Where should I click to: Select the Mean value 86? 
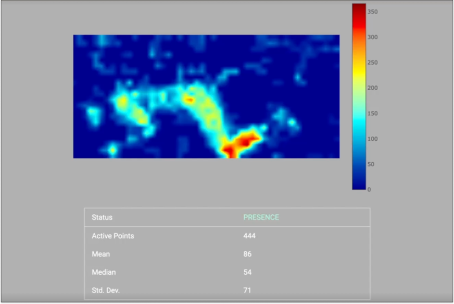(247, 254)
